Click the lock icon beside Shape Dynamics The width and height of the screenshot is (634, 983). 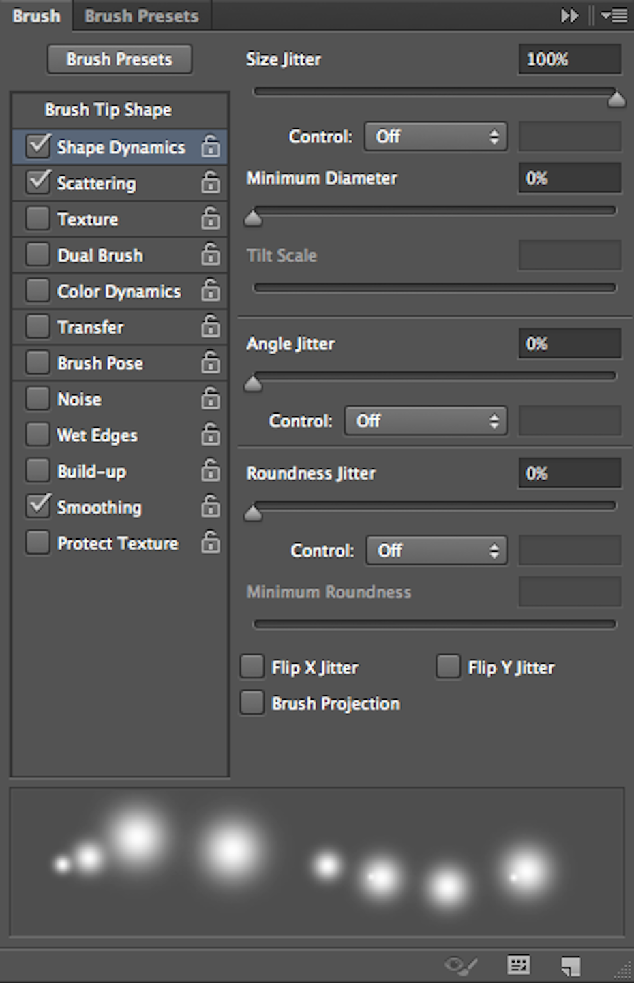point(211,146)
